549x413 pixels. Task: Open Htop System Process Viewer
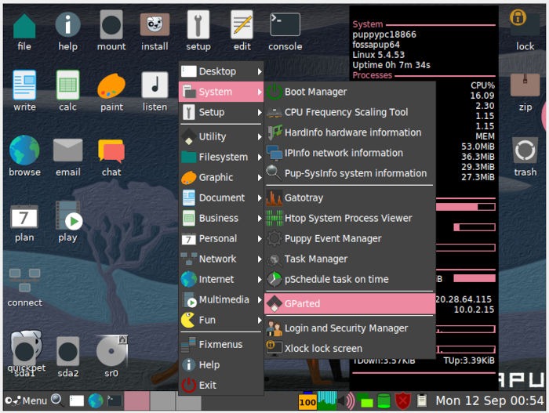tap(350, 218)
